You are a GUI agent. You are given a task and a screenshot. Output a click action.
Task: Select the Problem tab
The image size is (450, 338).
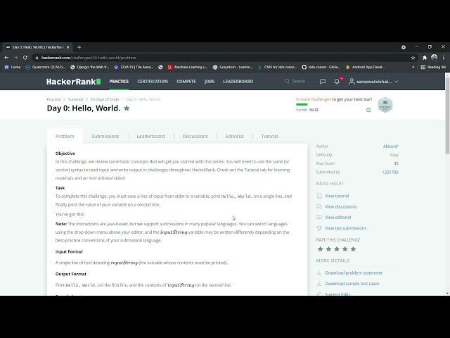(x=65, y=136)
